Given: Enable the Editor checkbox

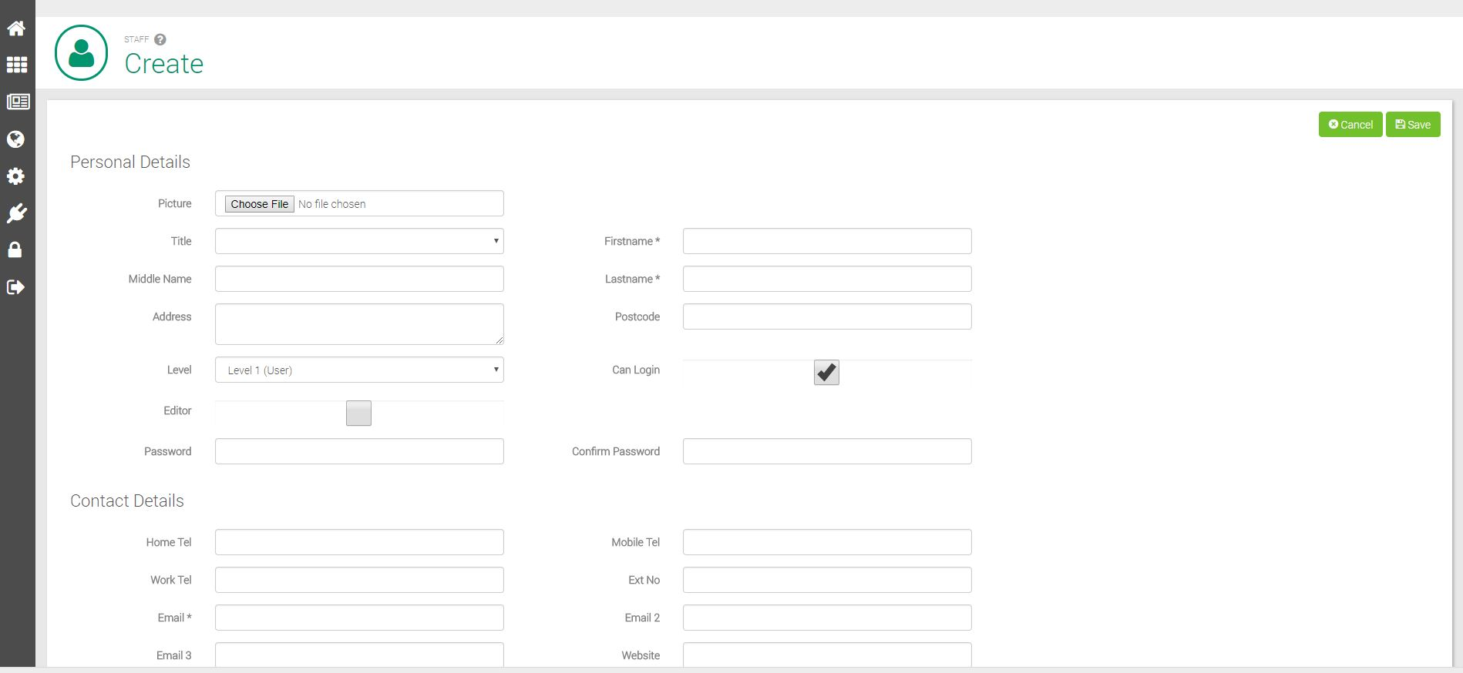Looking at the screenshot, I should click(x=358, y=414).
